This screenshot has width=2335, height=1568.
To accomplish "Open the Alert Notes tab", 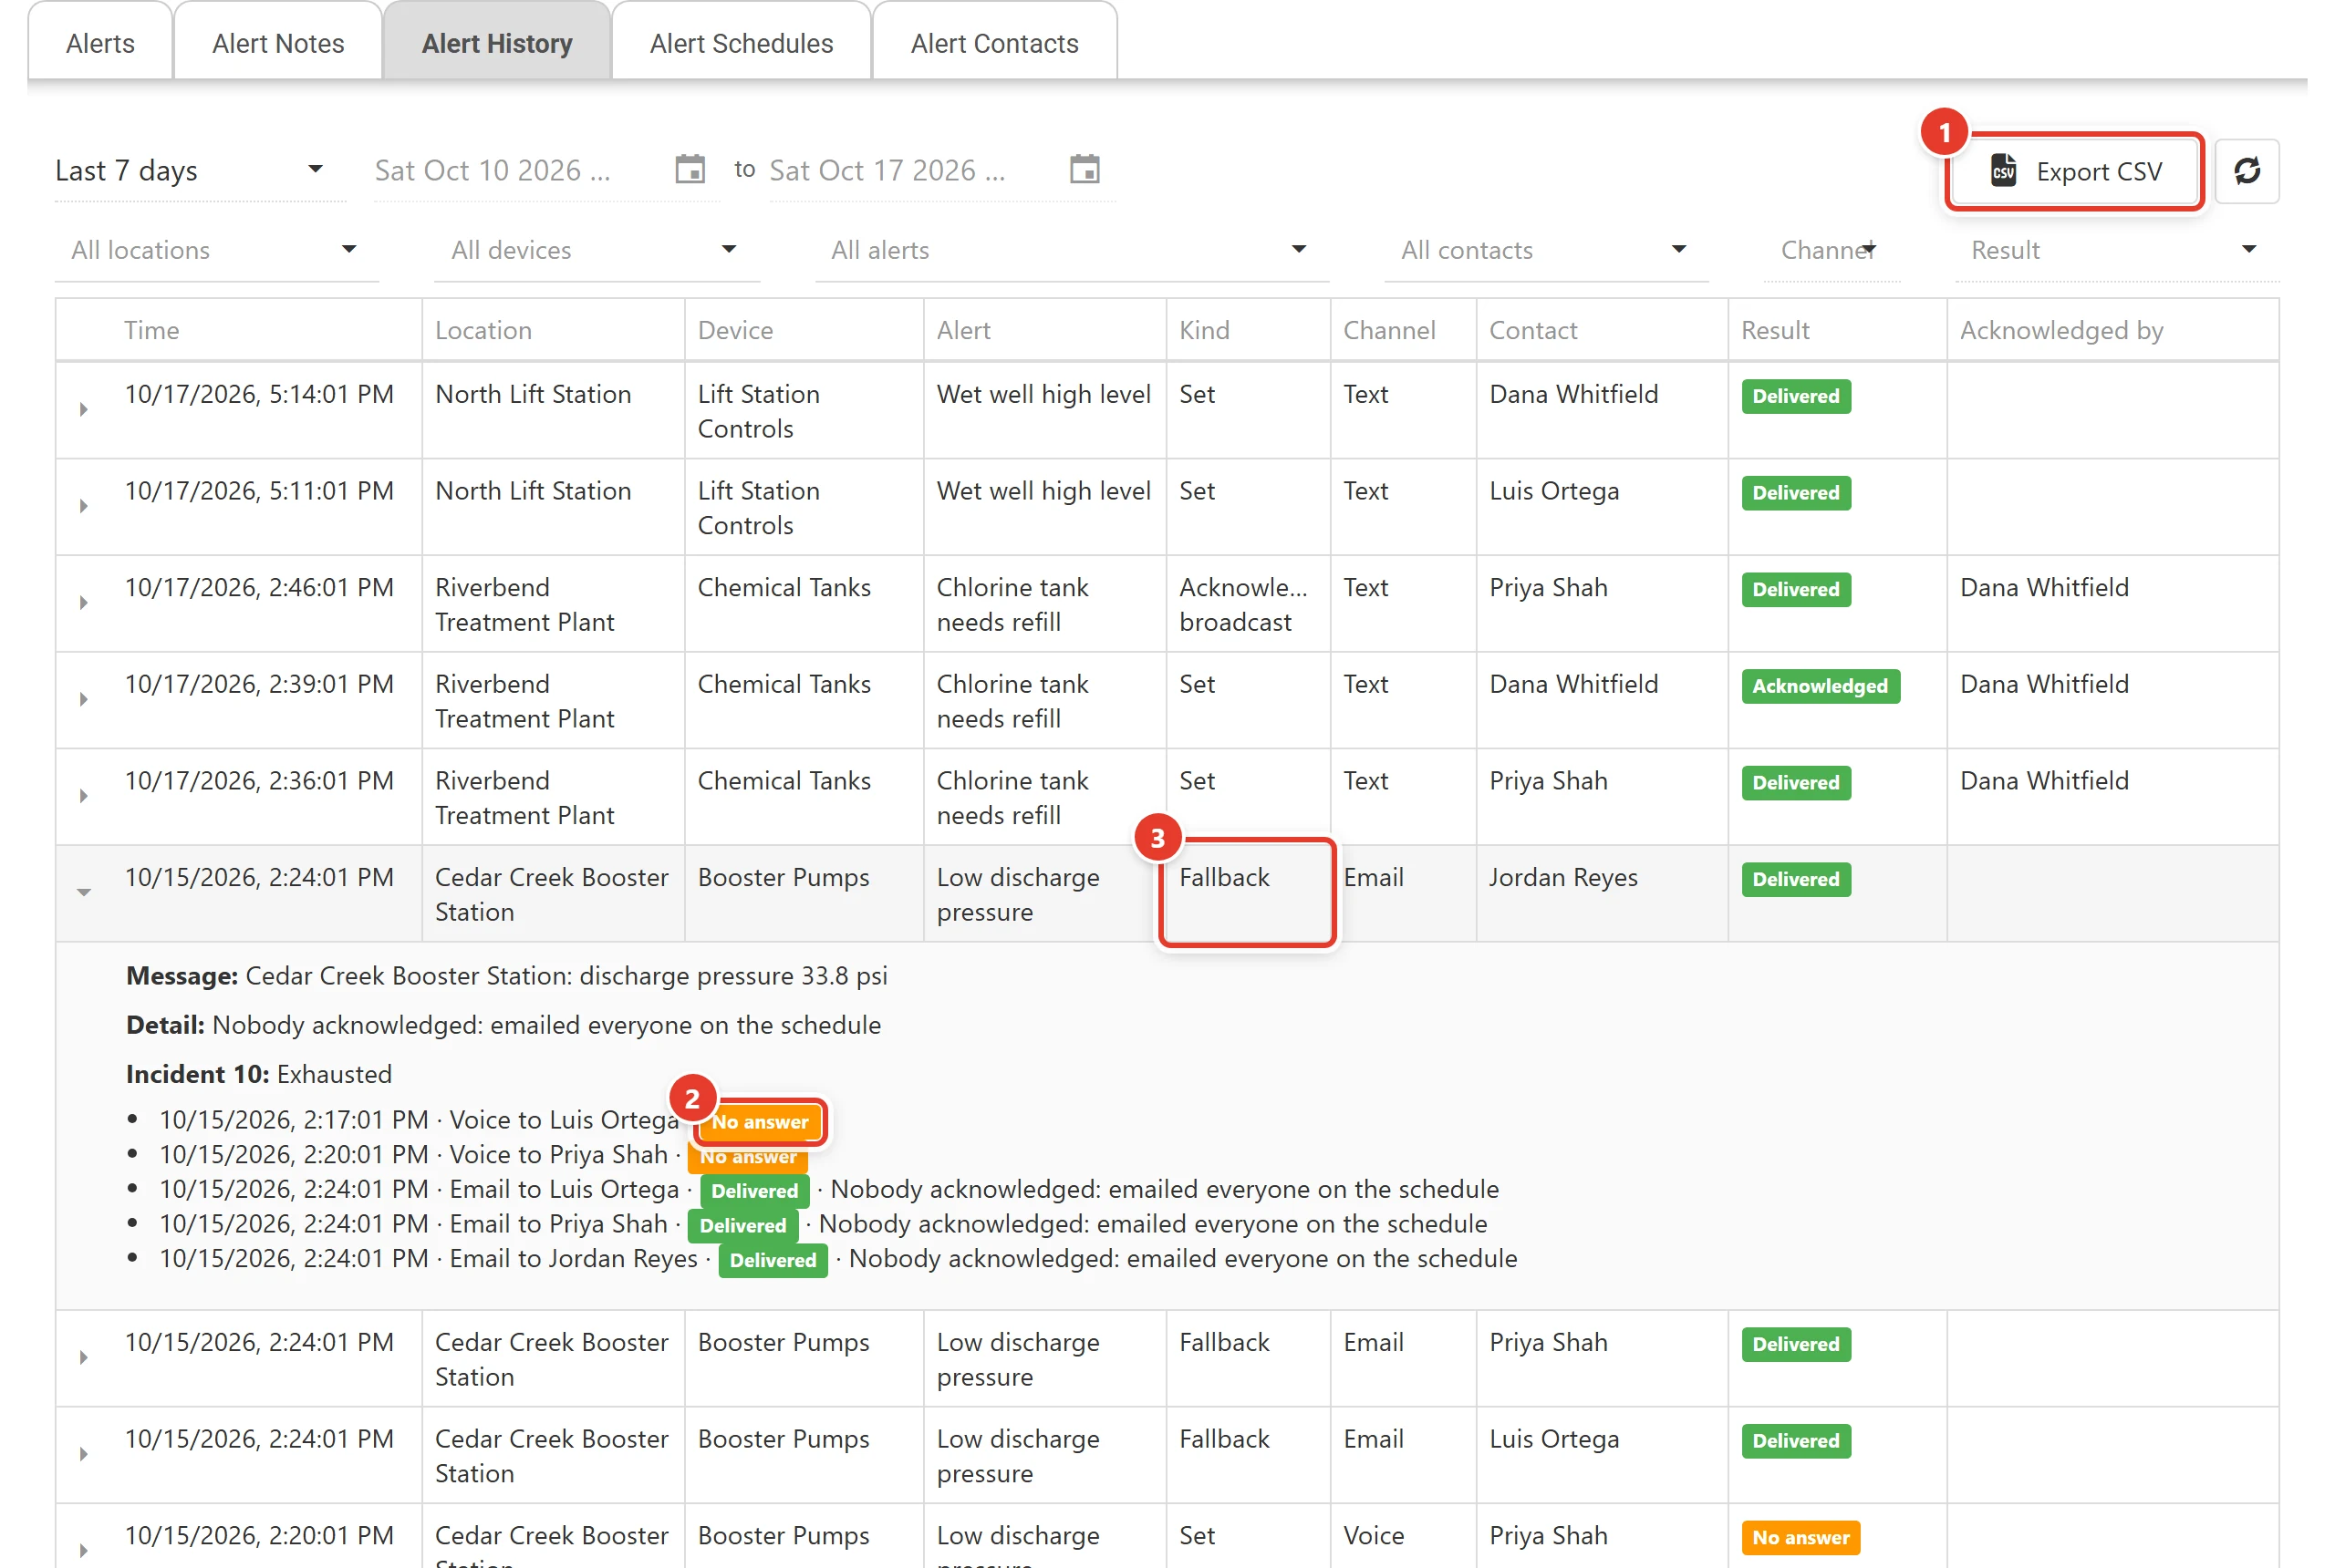I will tap(278, 43).
